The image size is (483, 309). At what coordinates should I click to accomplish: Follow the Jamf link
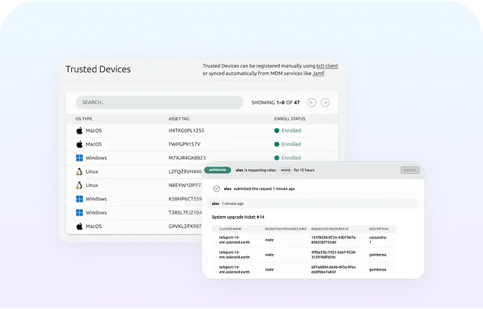point(318,73)
